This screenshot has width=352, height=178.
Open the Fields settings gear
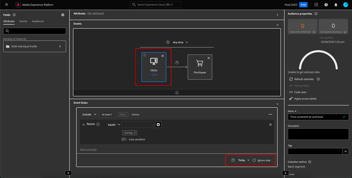tap(62, 15)
